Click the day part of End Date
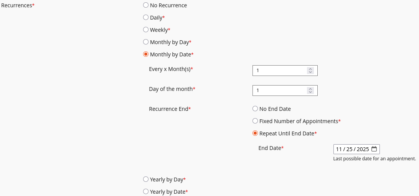 pos(349,149)
